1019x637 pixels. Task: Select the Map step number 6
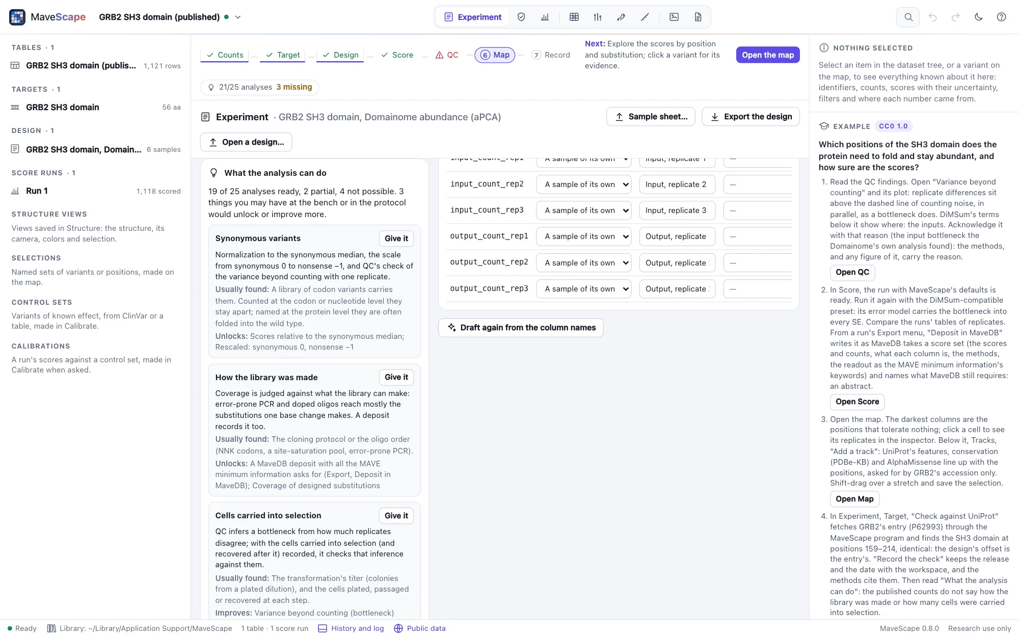coord(495,55)
